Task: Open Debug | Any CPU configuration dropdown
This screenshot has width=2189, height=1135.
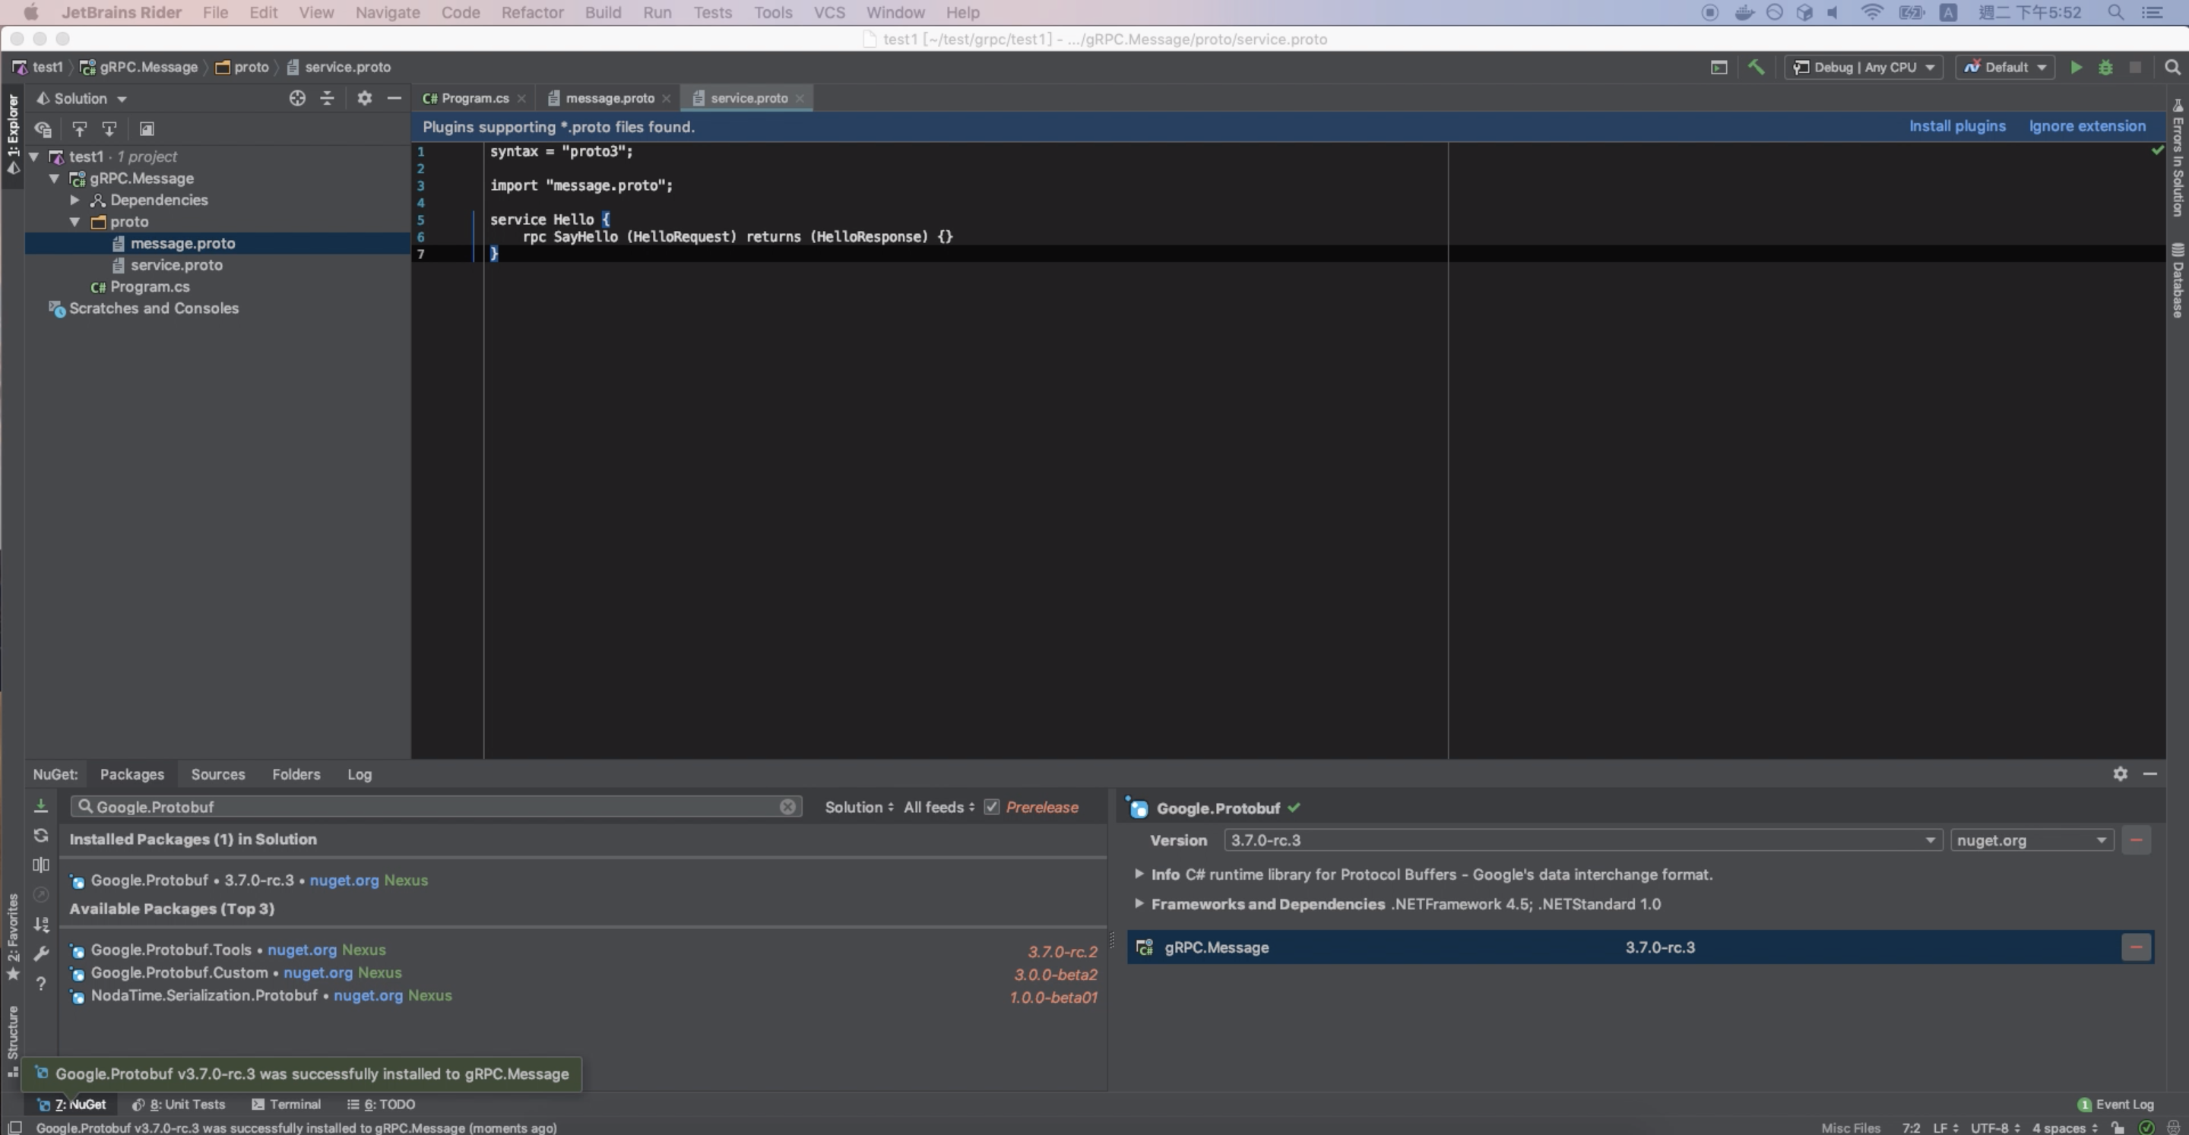Action: [x=1864, y=67]
